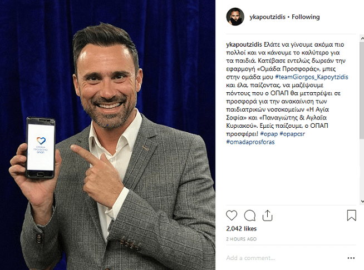The width and height of the screenshot is (364, 270).
Task: Open comments with speech bubble icon
Action: (x=250, y=216)
